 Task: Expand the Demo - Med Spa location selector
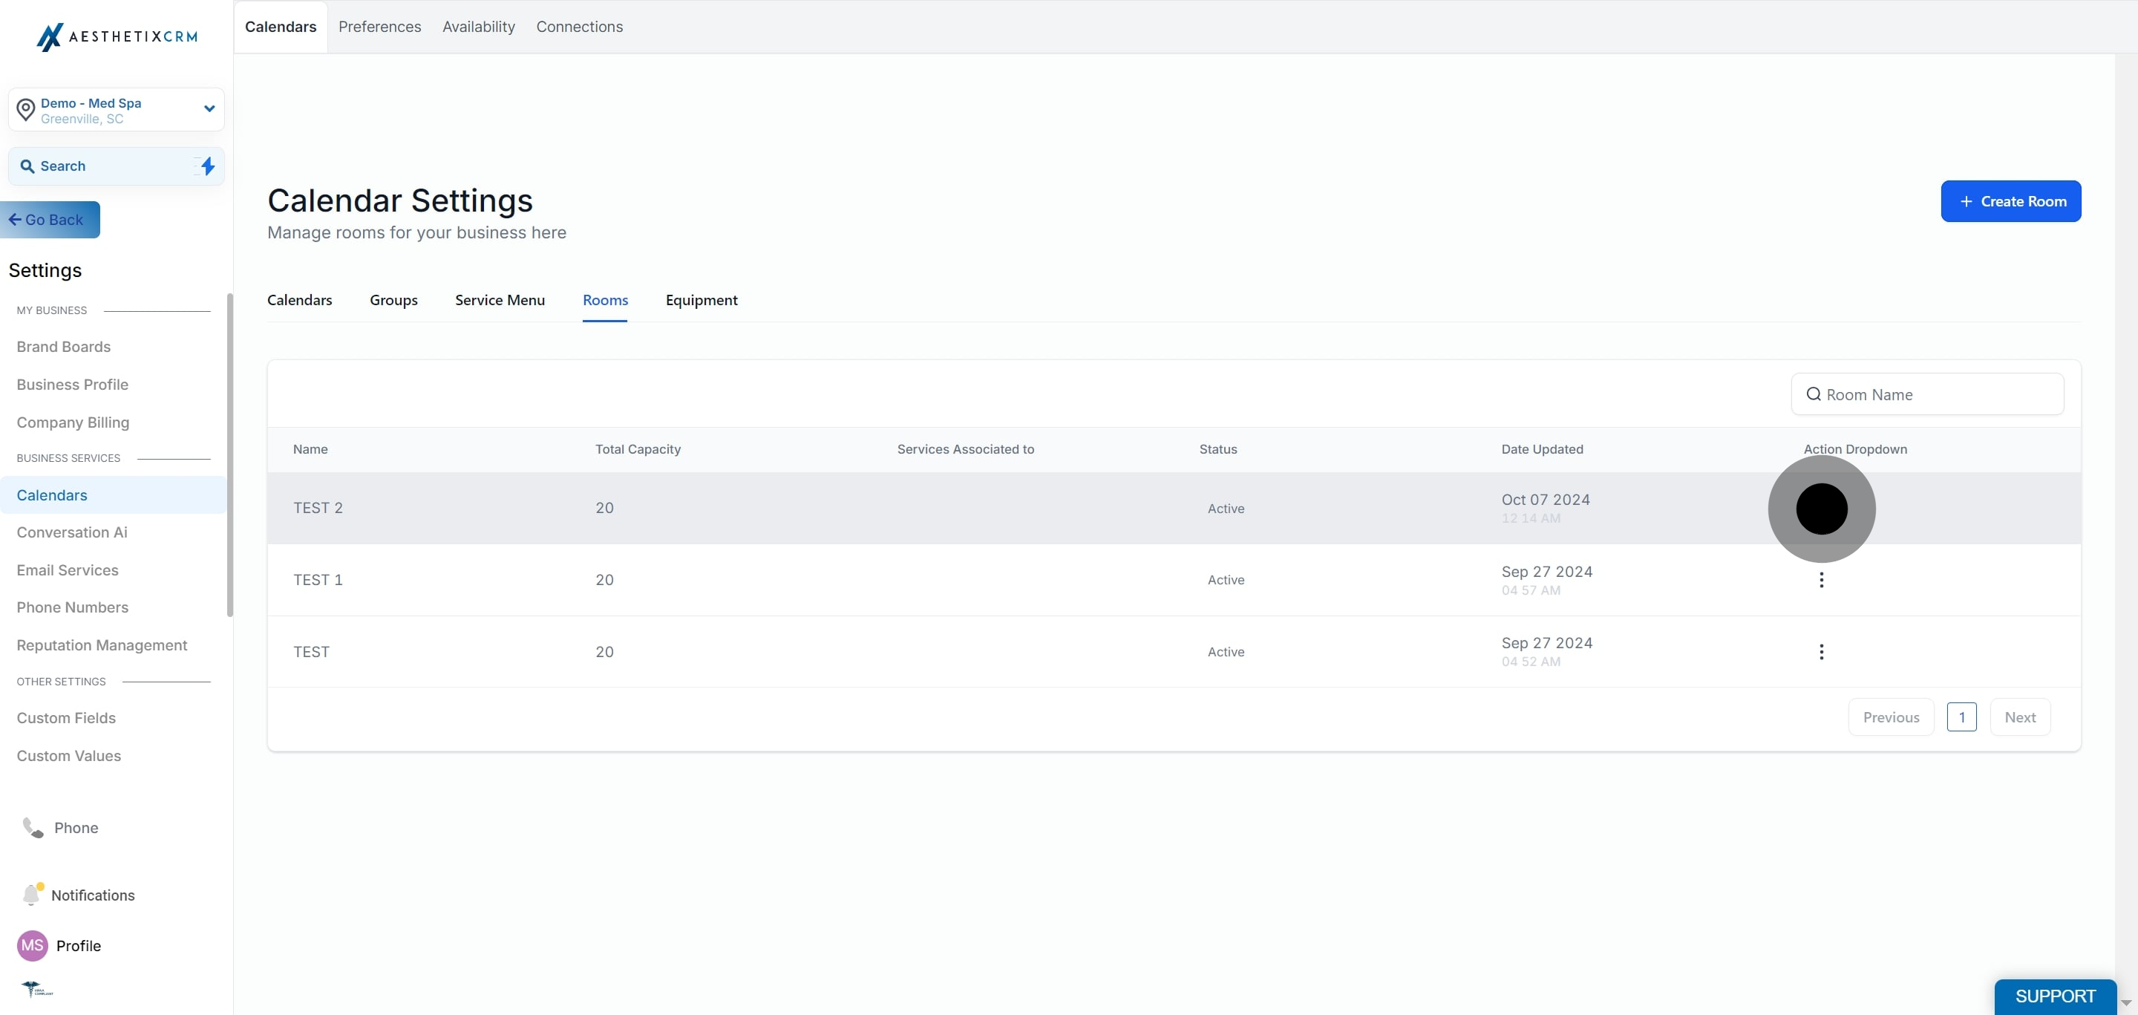[117, 110]
